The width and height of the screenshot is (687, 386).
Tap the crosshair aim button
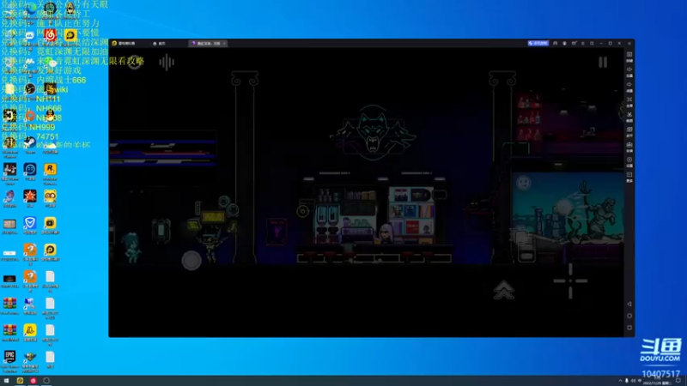570,281
